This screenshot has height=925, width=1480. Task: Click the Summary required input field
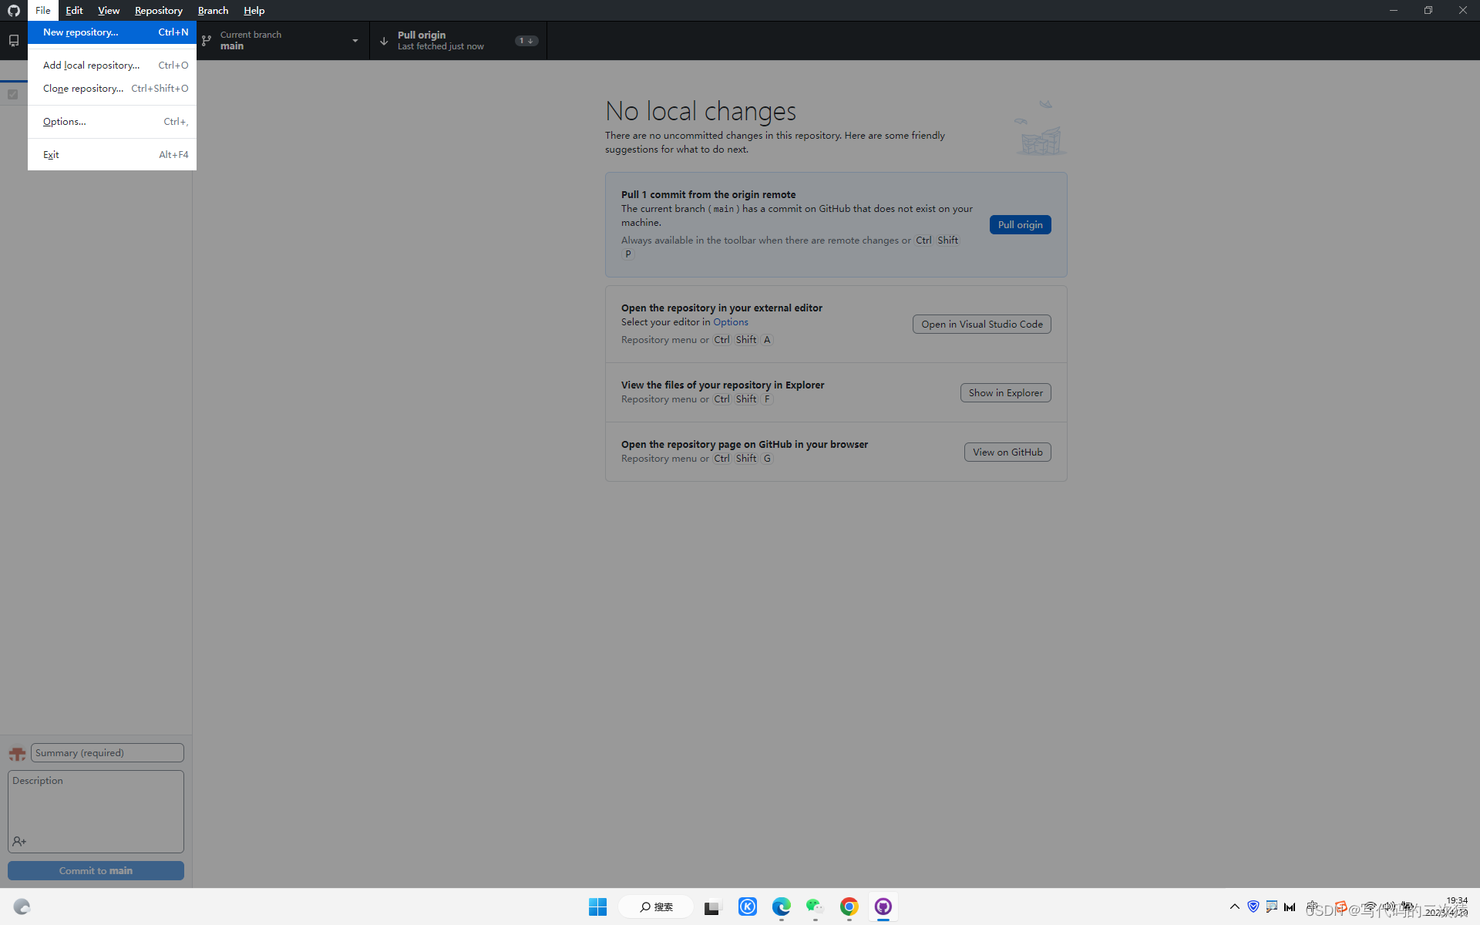click(x=107, y=752)
